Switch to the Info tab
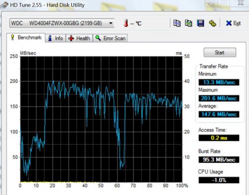 pyautogui.click(x=55, y=38)
